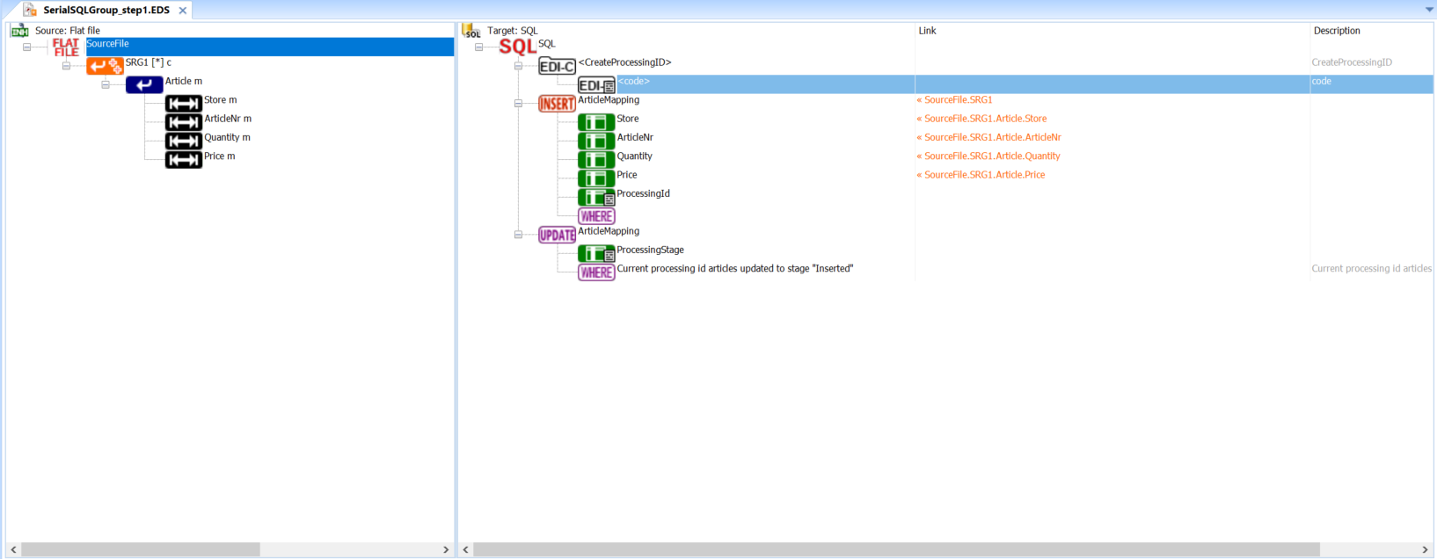Collapse the INSERT ArticleMapping node
This screenshot has height=559, width=1437.
pyautogui.click(x=518, y=104)
